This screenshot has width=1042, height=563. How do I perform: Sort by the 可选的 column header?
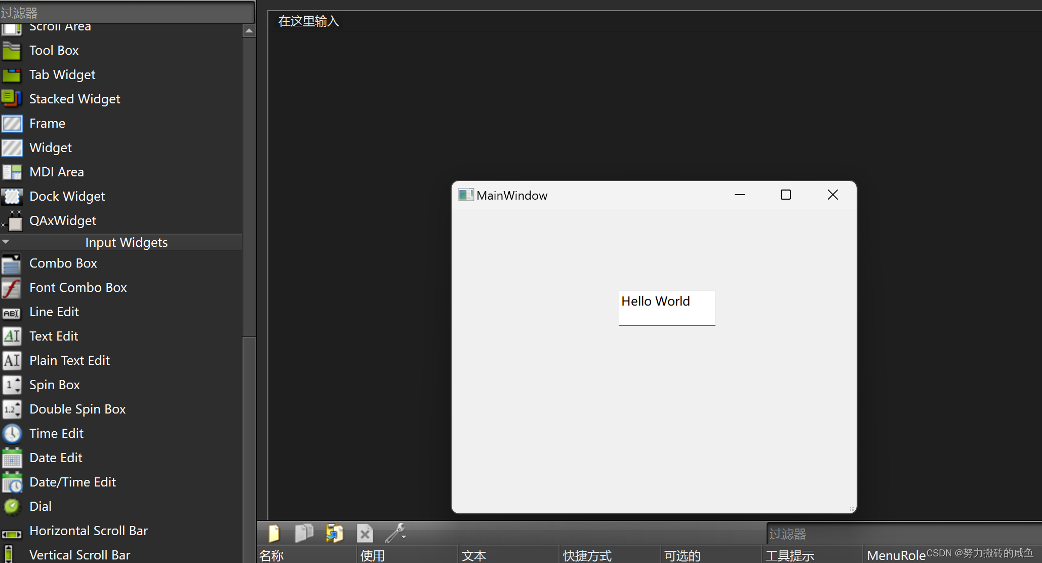coord(711,555)
